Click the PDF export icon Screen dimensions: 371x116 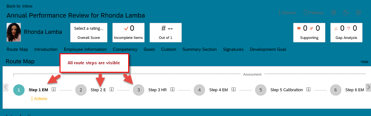coord(346,13)
